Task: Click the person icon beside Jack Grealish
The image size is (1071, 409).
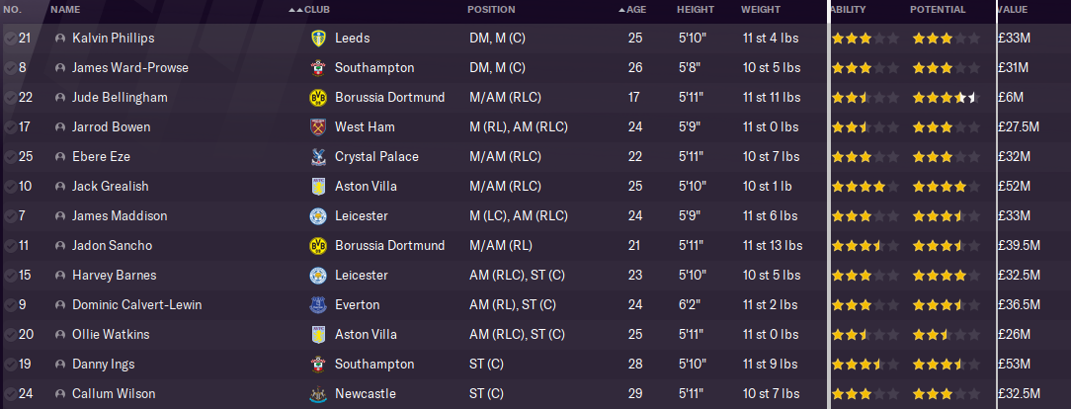Action: [60, 187]
